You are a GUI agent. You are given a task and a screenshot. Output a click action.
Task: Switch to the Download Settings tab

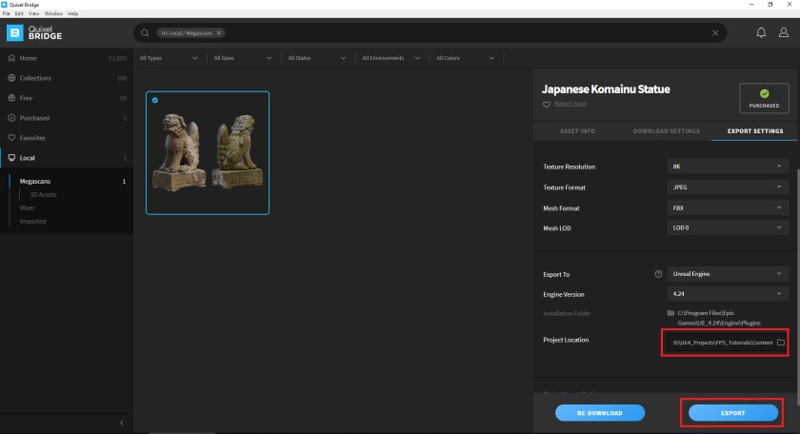[x=666, y=130]
